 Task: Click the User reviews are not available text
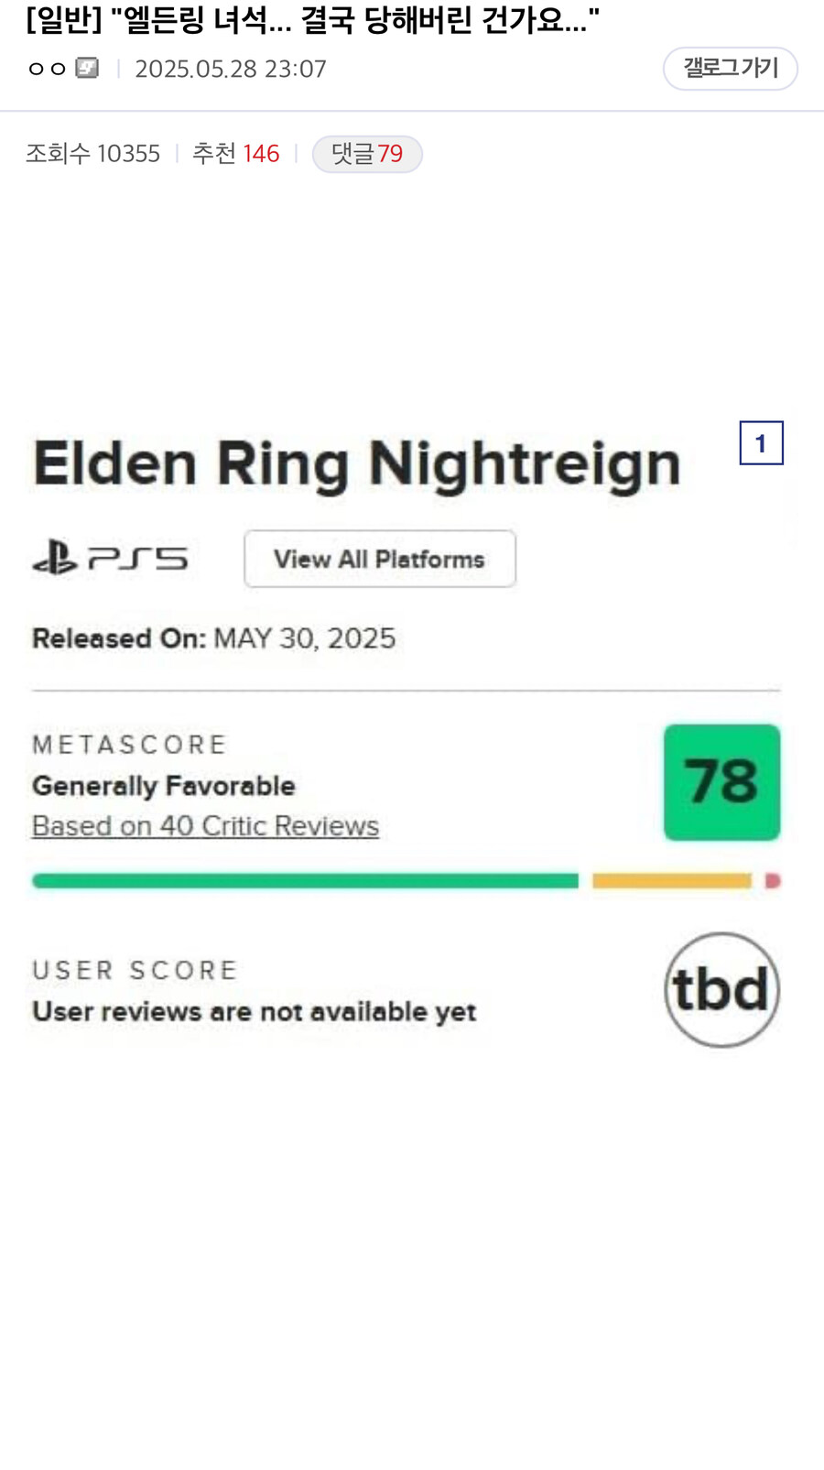(x=255, y=1011)
